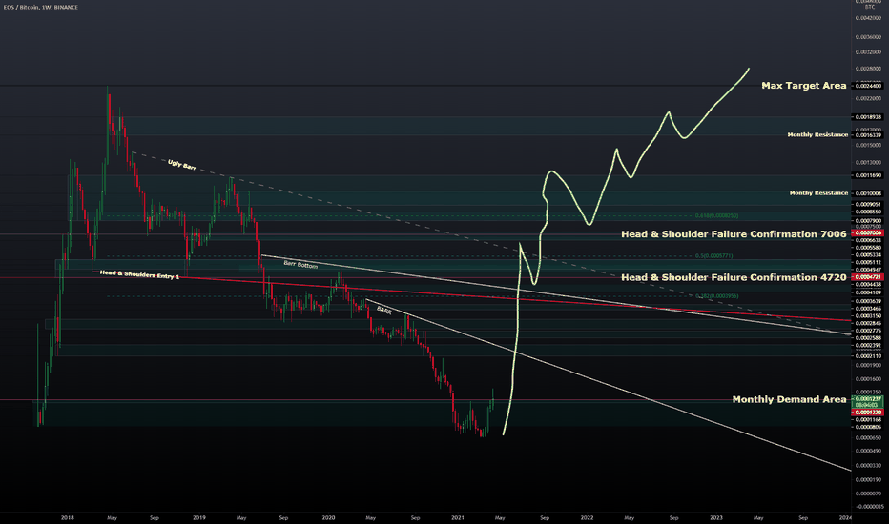Click the 0.0028000 price scale value
The height and width of the screenshot is (524, 889).
click(x=868, y=69)
